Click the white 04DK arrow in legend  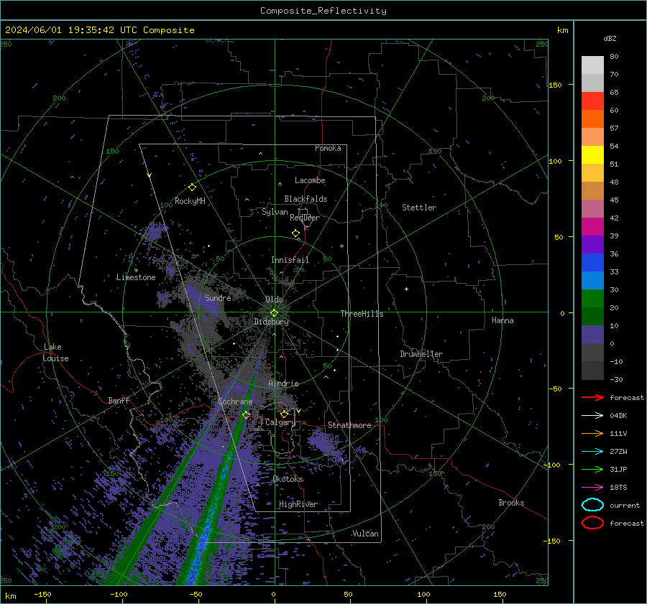tap(592, 415)
